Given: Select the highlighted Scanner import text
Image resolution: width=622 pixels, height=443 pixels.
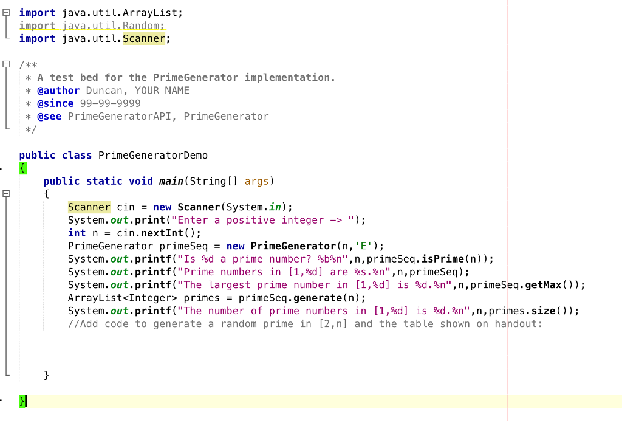Looking at the screenshot, I should (144, 38).
